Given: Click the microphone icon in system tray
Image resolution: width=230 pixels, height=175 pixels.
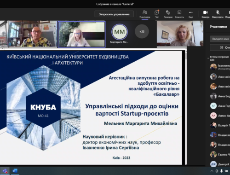Looking at the screenshot, I should [x=221, y=171].
